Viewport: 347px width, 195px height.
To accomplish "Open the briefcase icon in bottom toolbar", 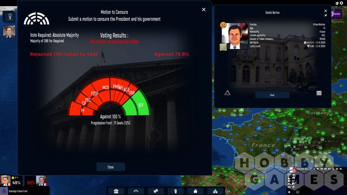I will 195,191.
